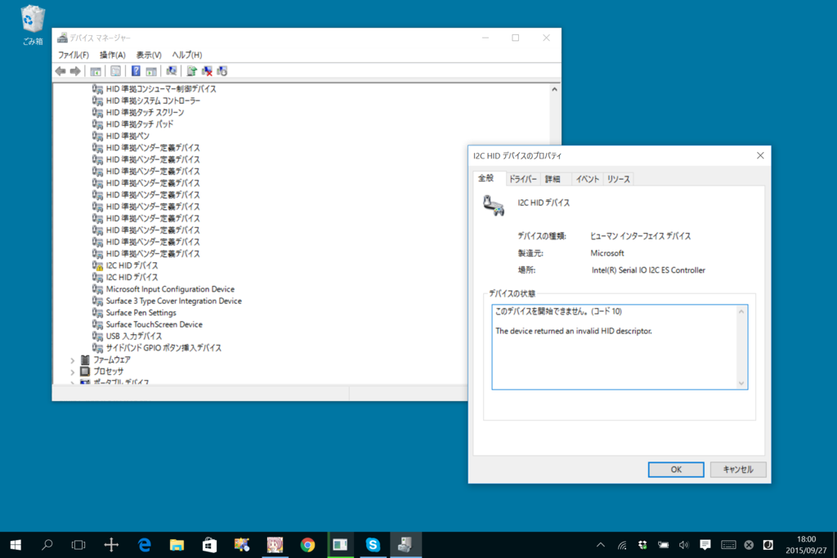Launch Microsoft Edge from the taskbar
Viewport: 837px width, 558px height.
pyautogui.click(x=144, y=545)
